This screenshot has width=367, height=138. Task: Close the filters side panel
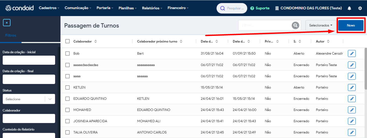click(7, 22)
